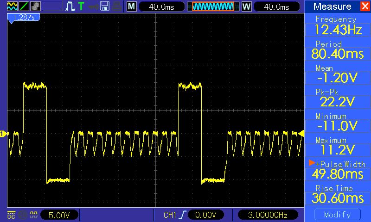Open the 5.00V vertical scale field

pyautogui.click(x=60, y=215)
